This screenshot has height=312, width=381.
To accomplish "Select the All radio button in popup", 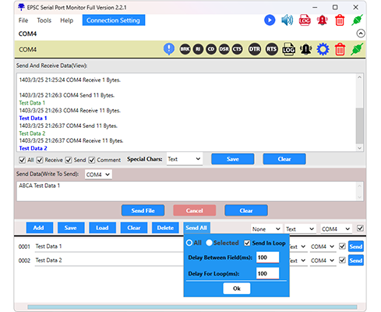I will (189, 243).
